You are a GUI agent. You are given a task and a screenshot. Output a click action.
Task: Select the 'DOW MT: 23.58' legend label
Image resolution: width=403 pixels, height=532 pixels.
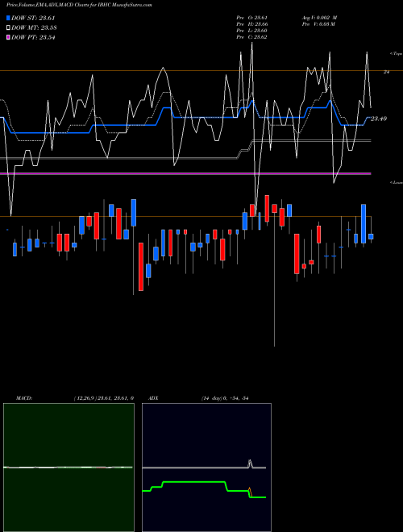(34, 28)
